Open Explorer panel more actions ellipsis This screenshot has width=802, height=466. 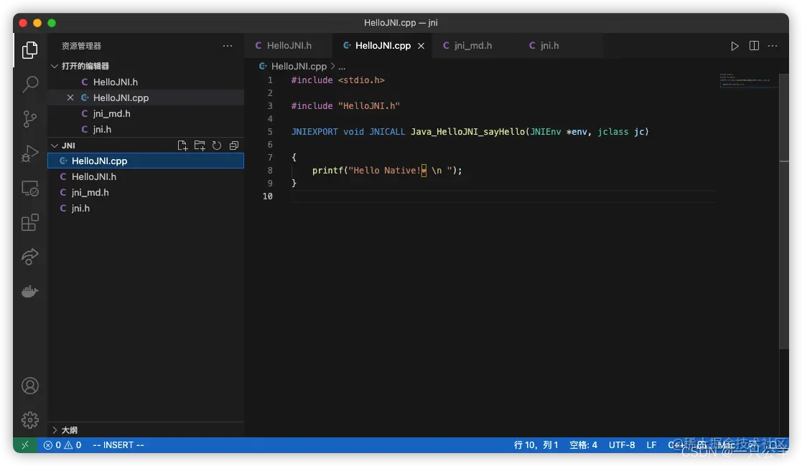[228, 45]
